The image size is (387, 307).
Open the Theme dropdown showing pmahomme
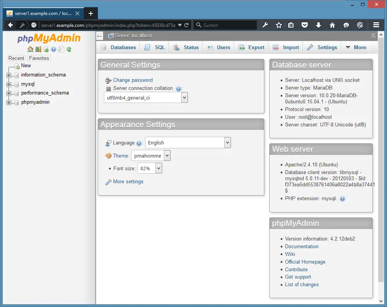(151, 156)
